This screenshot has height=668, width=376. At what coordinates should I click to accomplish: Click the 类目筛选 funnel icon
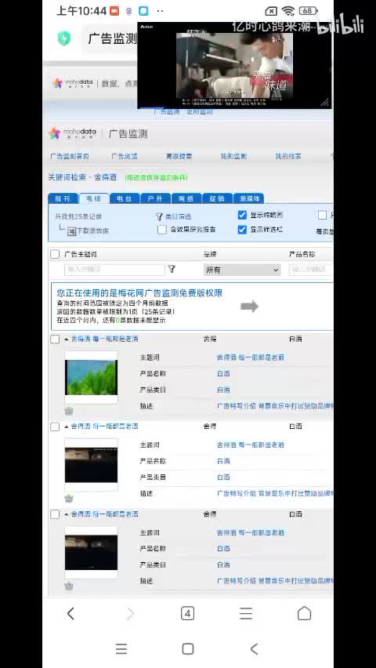click(x=159, y=216)
